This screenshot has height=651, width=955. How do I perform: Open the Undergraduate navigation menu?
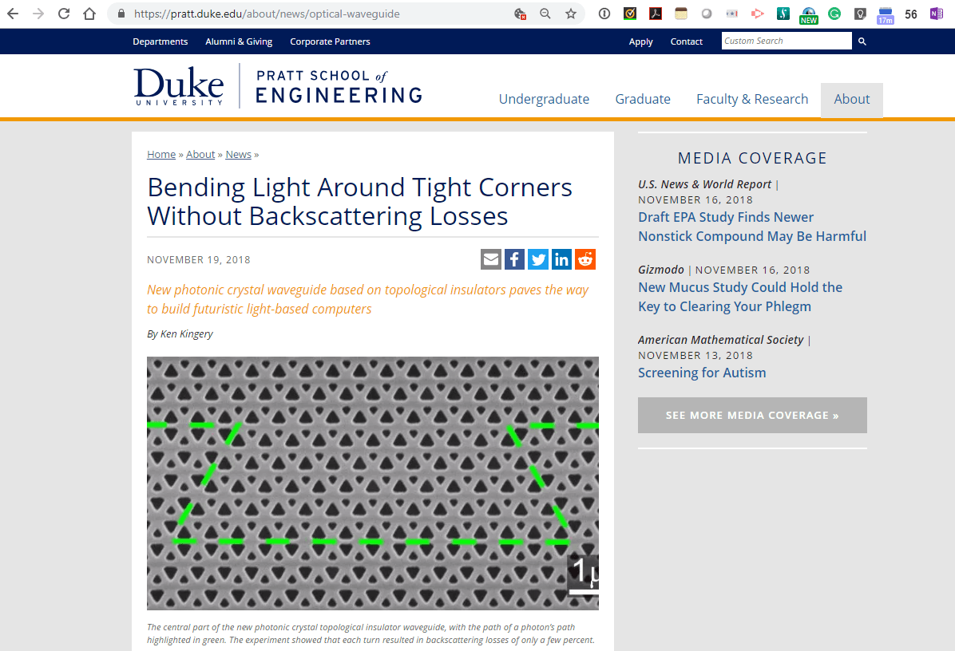pos(544,99)
